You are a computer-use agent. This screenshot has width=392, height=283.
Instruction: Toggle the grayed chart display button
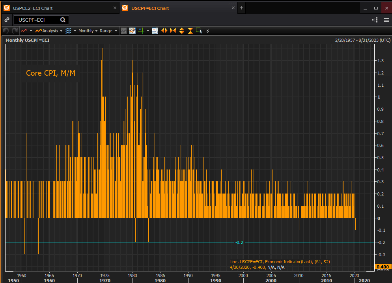point(124,31)
